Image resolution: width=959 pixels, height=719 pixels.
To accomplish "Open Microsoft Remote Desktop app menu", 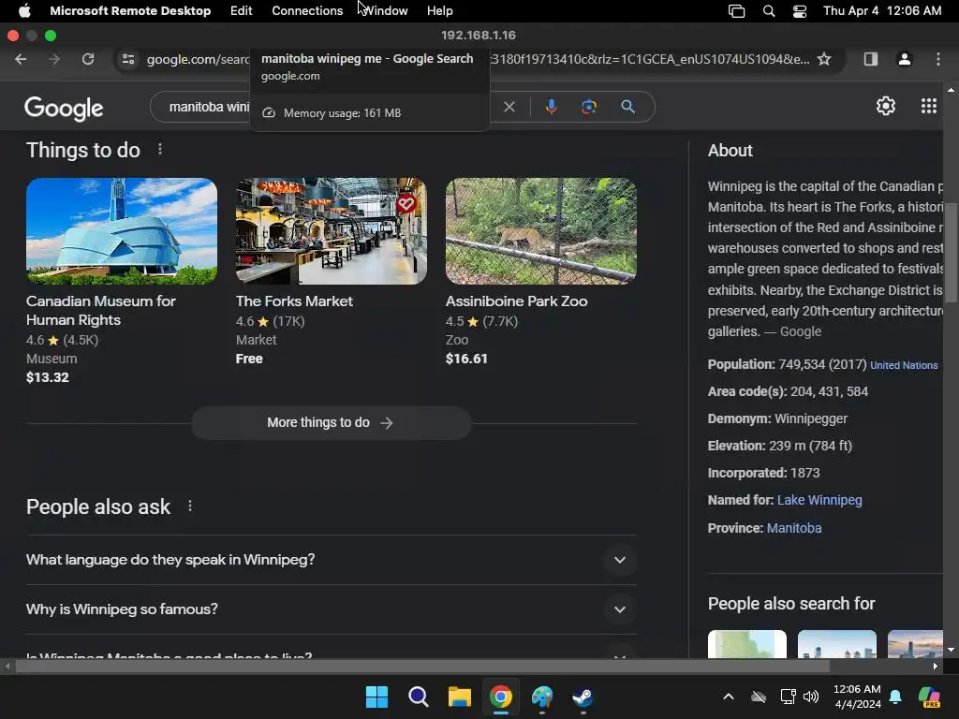I will coord(130,11).
